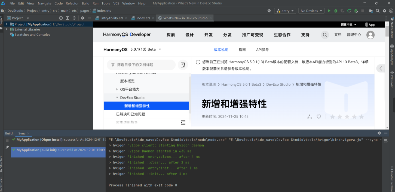Open the VCS menu
The image size is (395, 192).
coord(116,3)
